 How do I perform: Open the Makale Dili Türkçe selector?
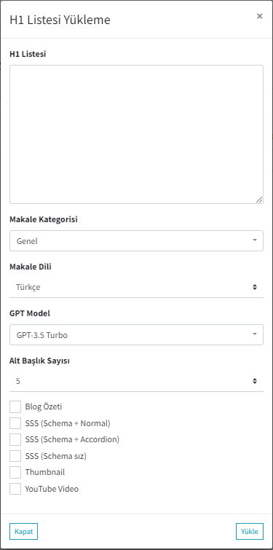136,287
